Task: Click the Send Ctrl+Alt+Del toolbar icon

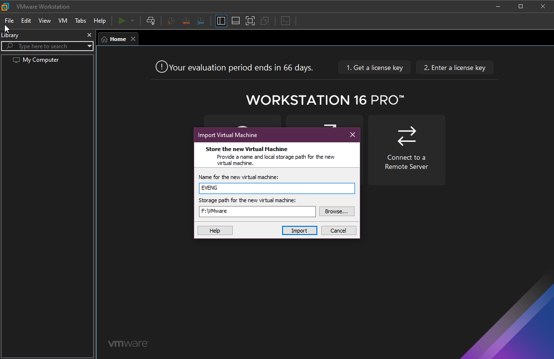Action: point(151,21)
